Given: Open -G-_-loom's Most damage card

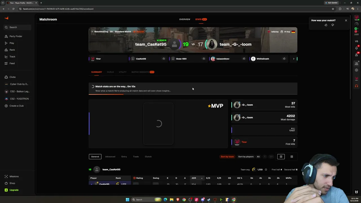Looking at the screenshot, I should (264, 118).
